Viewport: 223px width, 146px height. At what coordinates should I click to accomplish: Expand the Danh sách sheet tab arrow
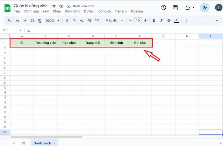point(54,143)
